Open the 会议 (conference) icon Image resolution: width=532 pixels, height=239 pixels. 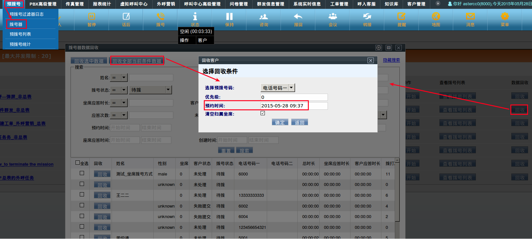(x=333, y=19)
